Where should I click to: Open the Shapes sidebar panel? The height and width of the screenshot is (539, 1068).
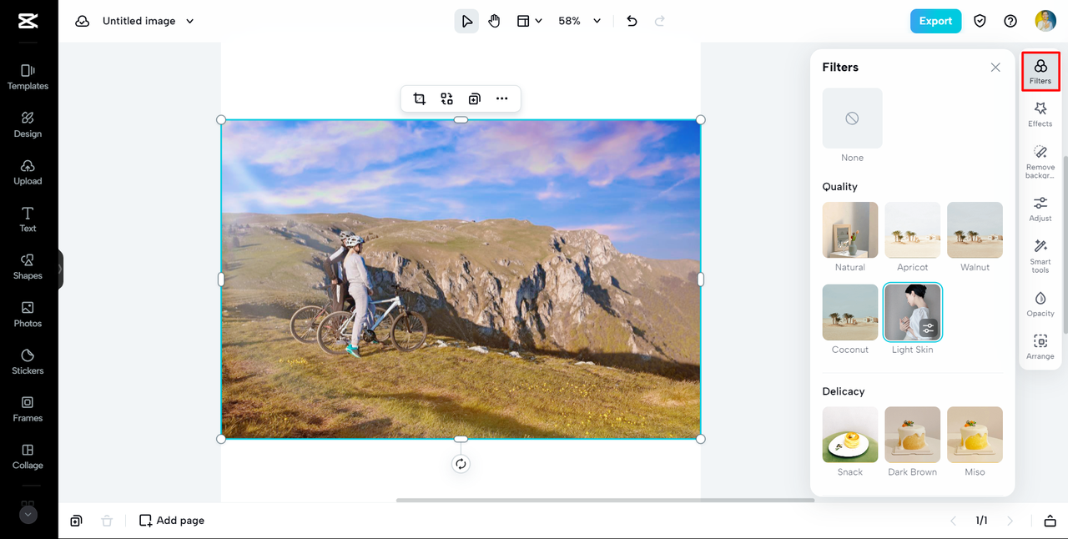(x=28, y=267)
